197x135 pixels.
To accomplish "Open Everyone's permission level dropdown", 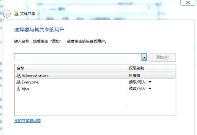I will tap(150, 82).
